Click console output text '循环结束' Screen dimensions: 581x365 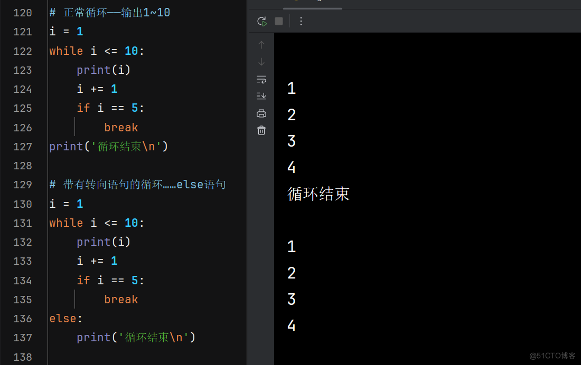tap(318, 194)
